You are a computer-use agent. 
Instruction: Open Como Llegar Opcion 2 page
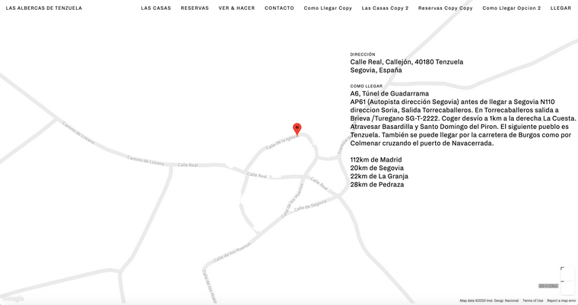point(511,8)
